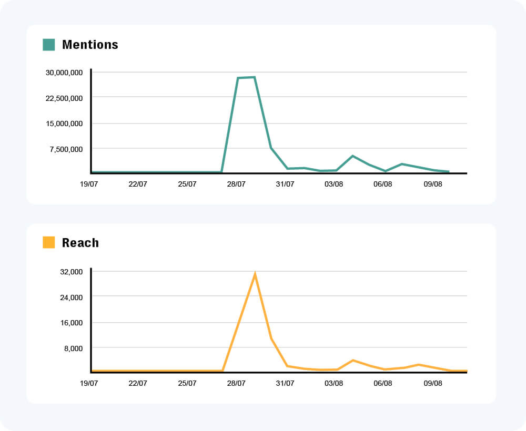Click the 09/08 label on Reach axis
This screenshot has width=526, height=431.
click(x=432, y=383)
